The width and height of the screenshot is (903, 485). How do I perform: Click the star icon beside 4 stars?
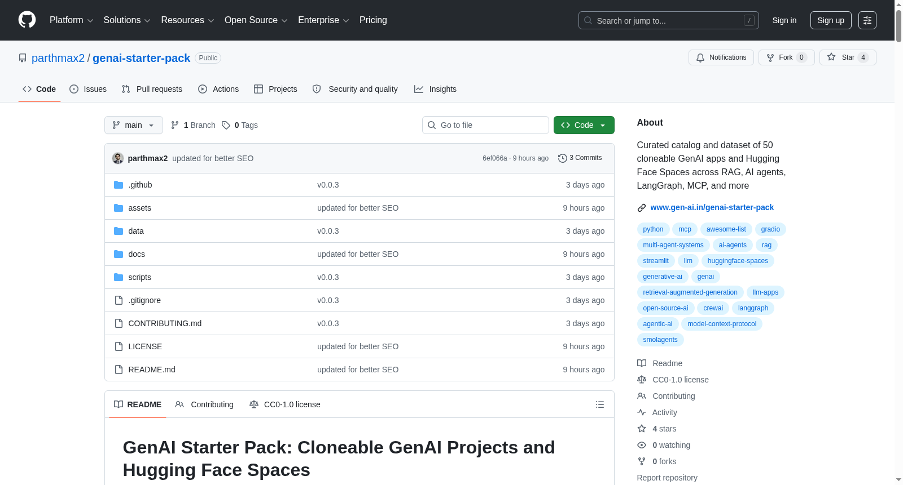642,429
